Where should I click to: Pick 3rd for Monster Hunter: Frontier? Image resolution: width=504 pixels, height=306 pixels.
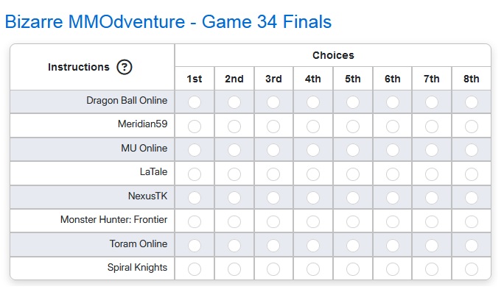[x=273, y=221]
